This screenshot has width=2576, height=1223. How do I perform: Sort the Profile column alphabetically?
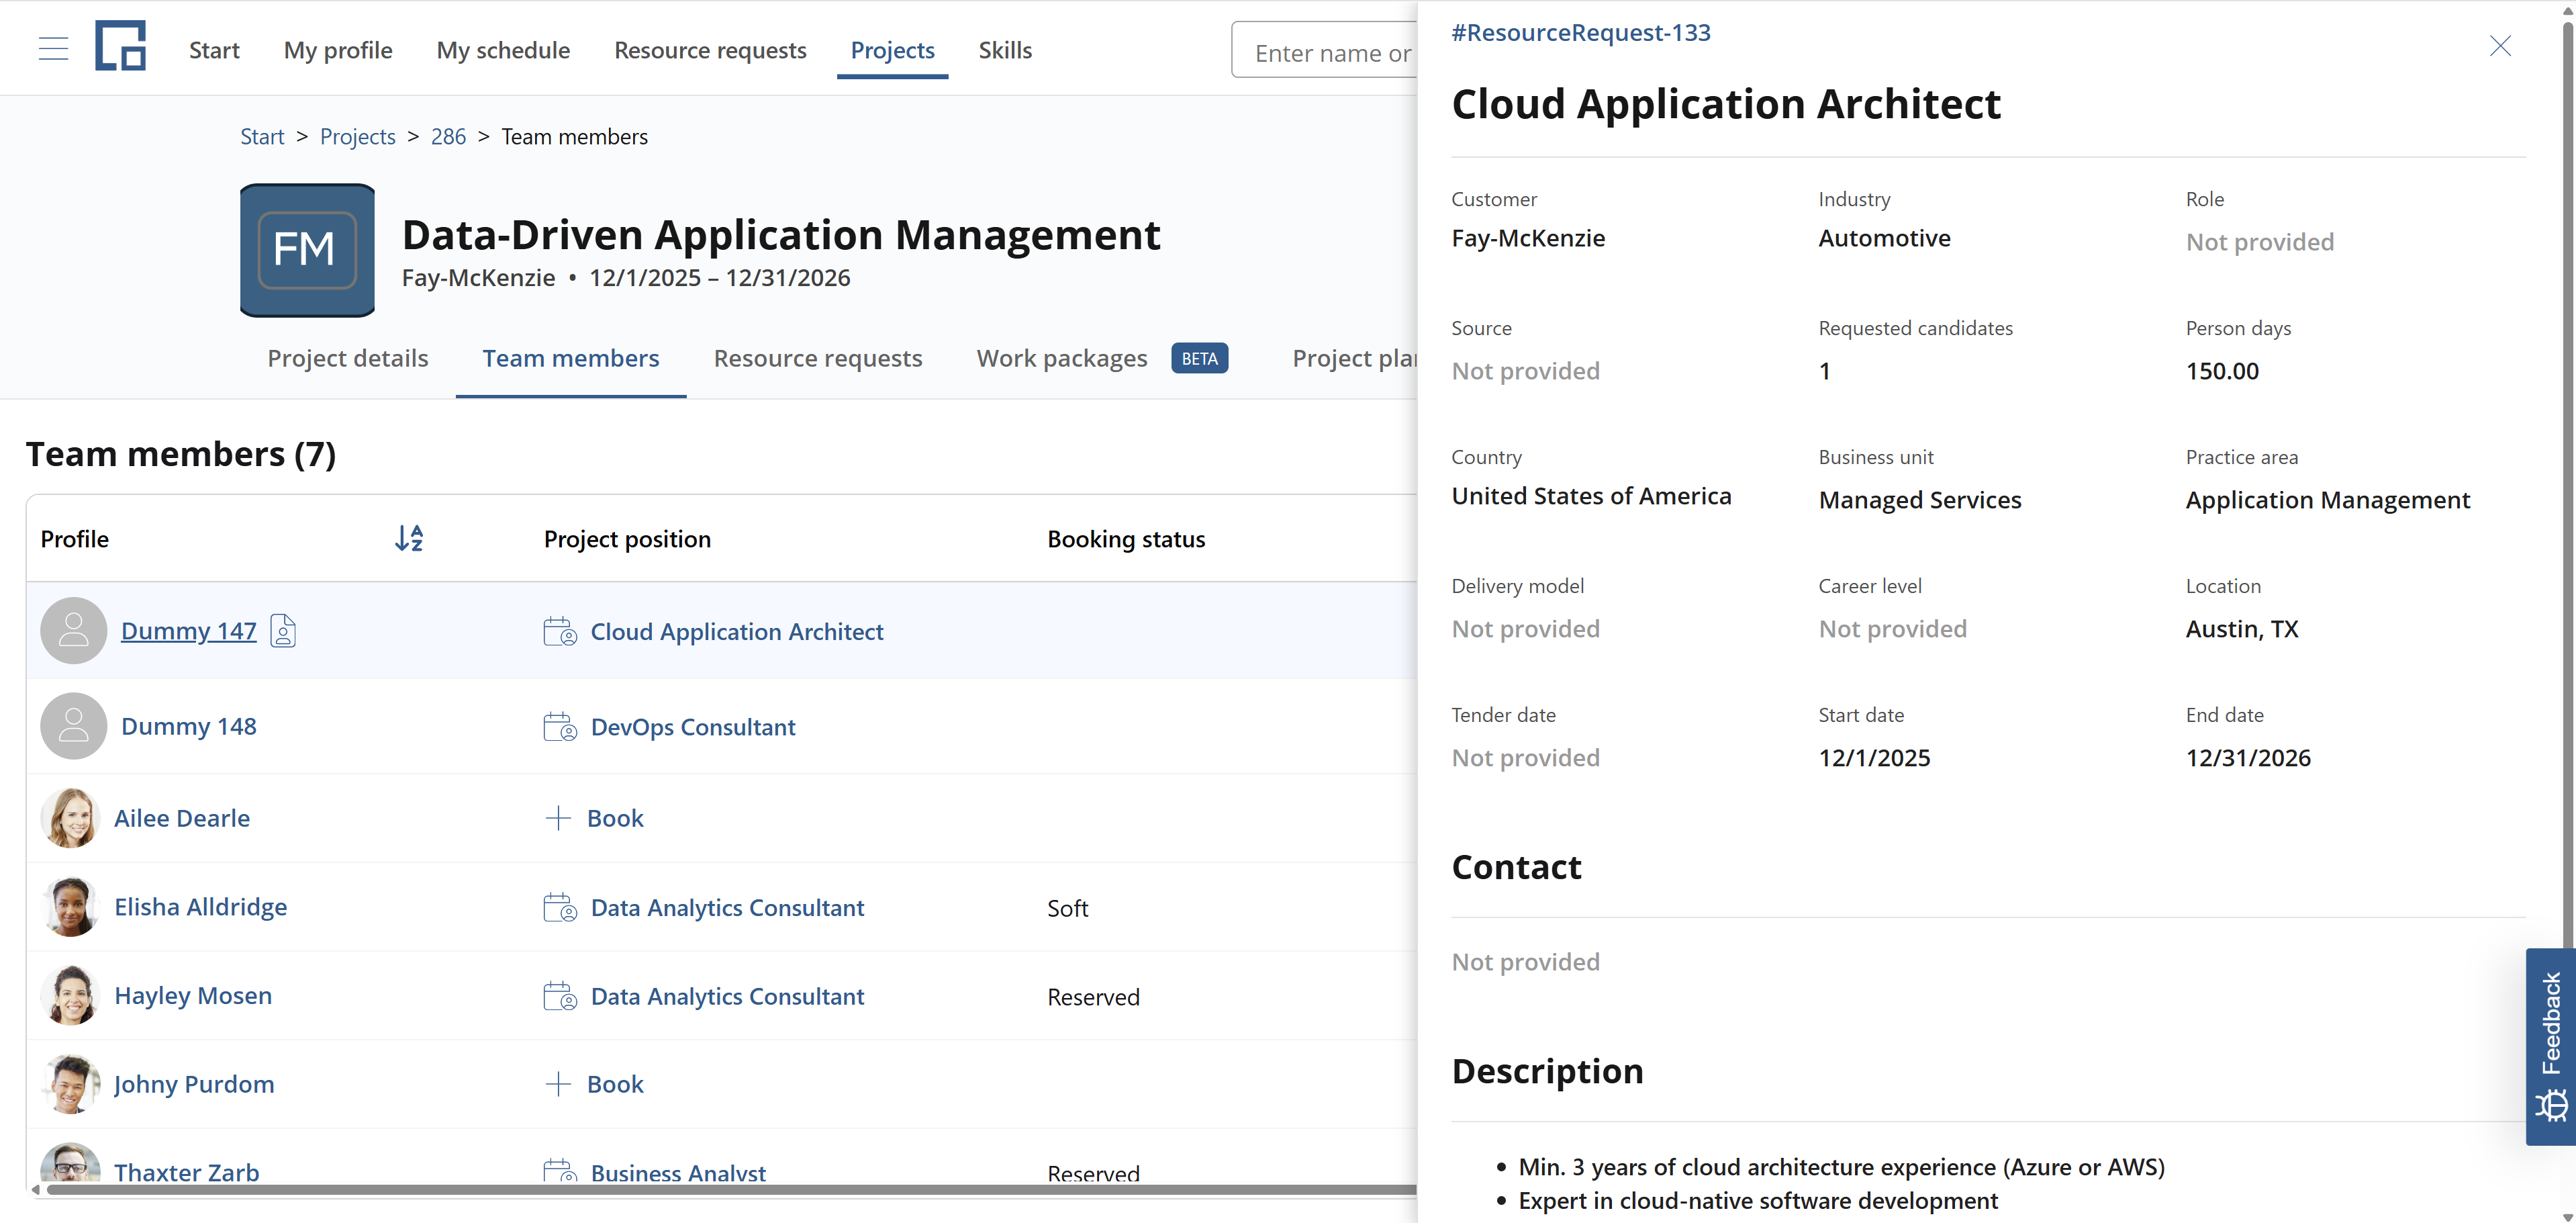[x=409, y=538]
